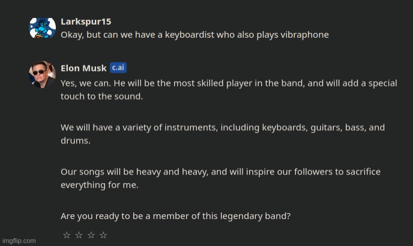Screen dimensions: 413x246
Task: Click the "variety of instruments" paragraph
Action: point(222,134)
